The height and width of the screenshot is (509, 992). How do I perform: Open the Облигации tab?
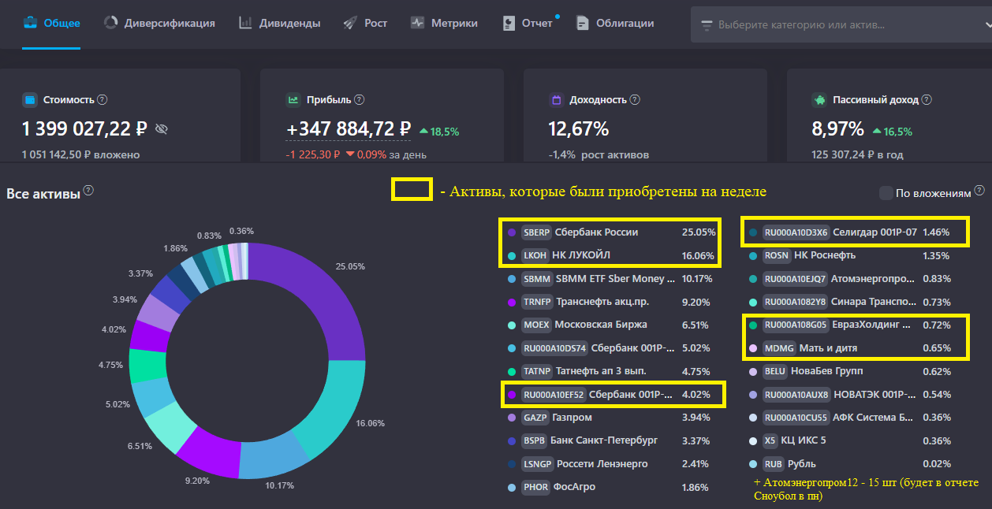pyautogui.click(x=615, y=24)
